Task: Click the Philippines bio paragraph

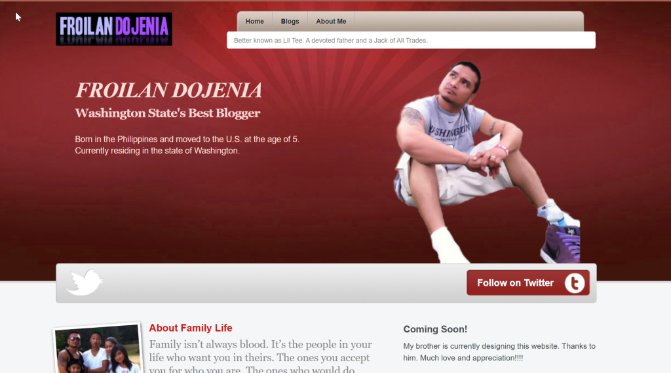Action: point(187,145)
